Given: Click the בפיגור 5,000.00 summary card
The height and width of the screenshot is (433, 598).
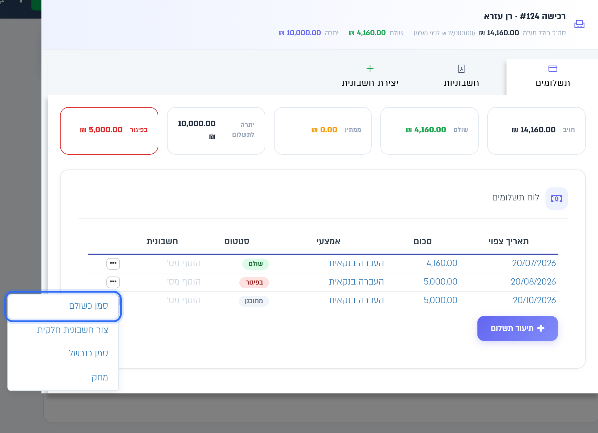Looking at the screenshot, I should point(109,131).
